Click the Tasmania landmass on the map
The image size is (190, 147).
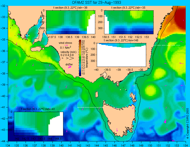point(120,119)
